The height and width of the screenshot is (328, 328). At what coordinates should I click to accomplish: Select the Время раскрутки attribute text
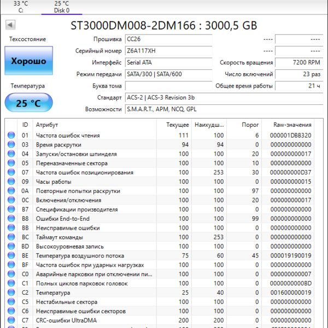tap(58, 145)
